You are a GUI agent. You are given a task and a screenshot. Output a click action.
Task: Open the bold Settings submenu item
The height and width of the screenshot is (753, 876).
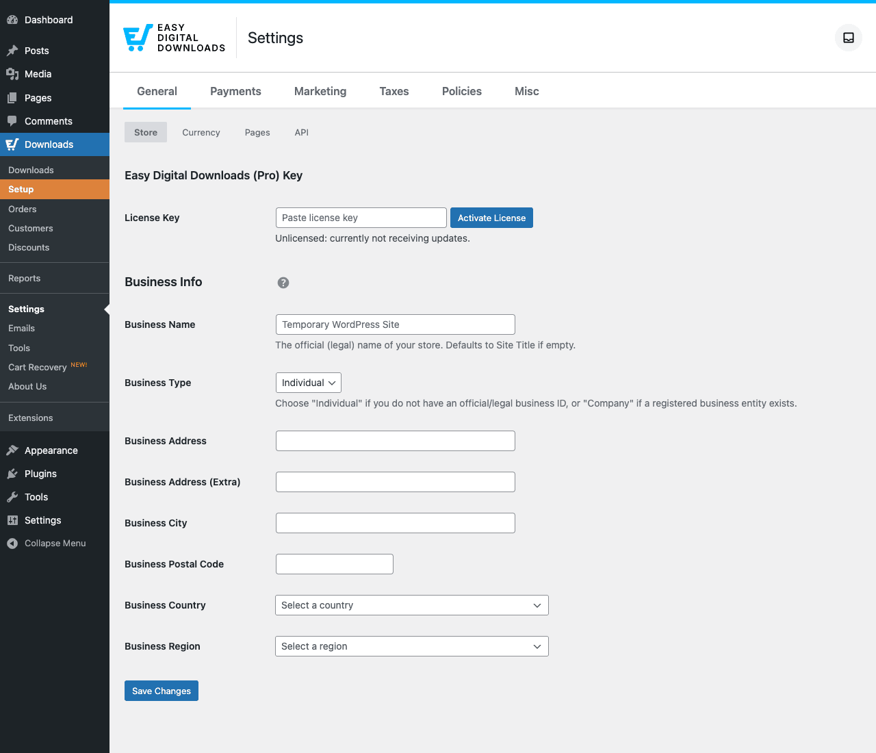click(55, 309)
